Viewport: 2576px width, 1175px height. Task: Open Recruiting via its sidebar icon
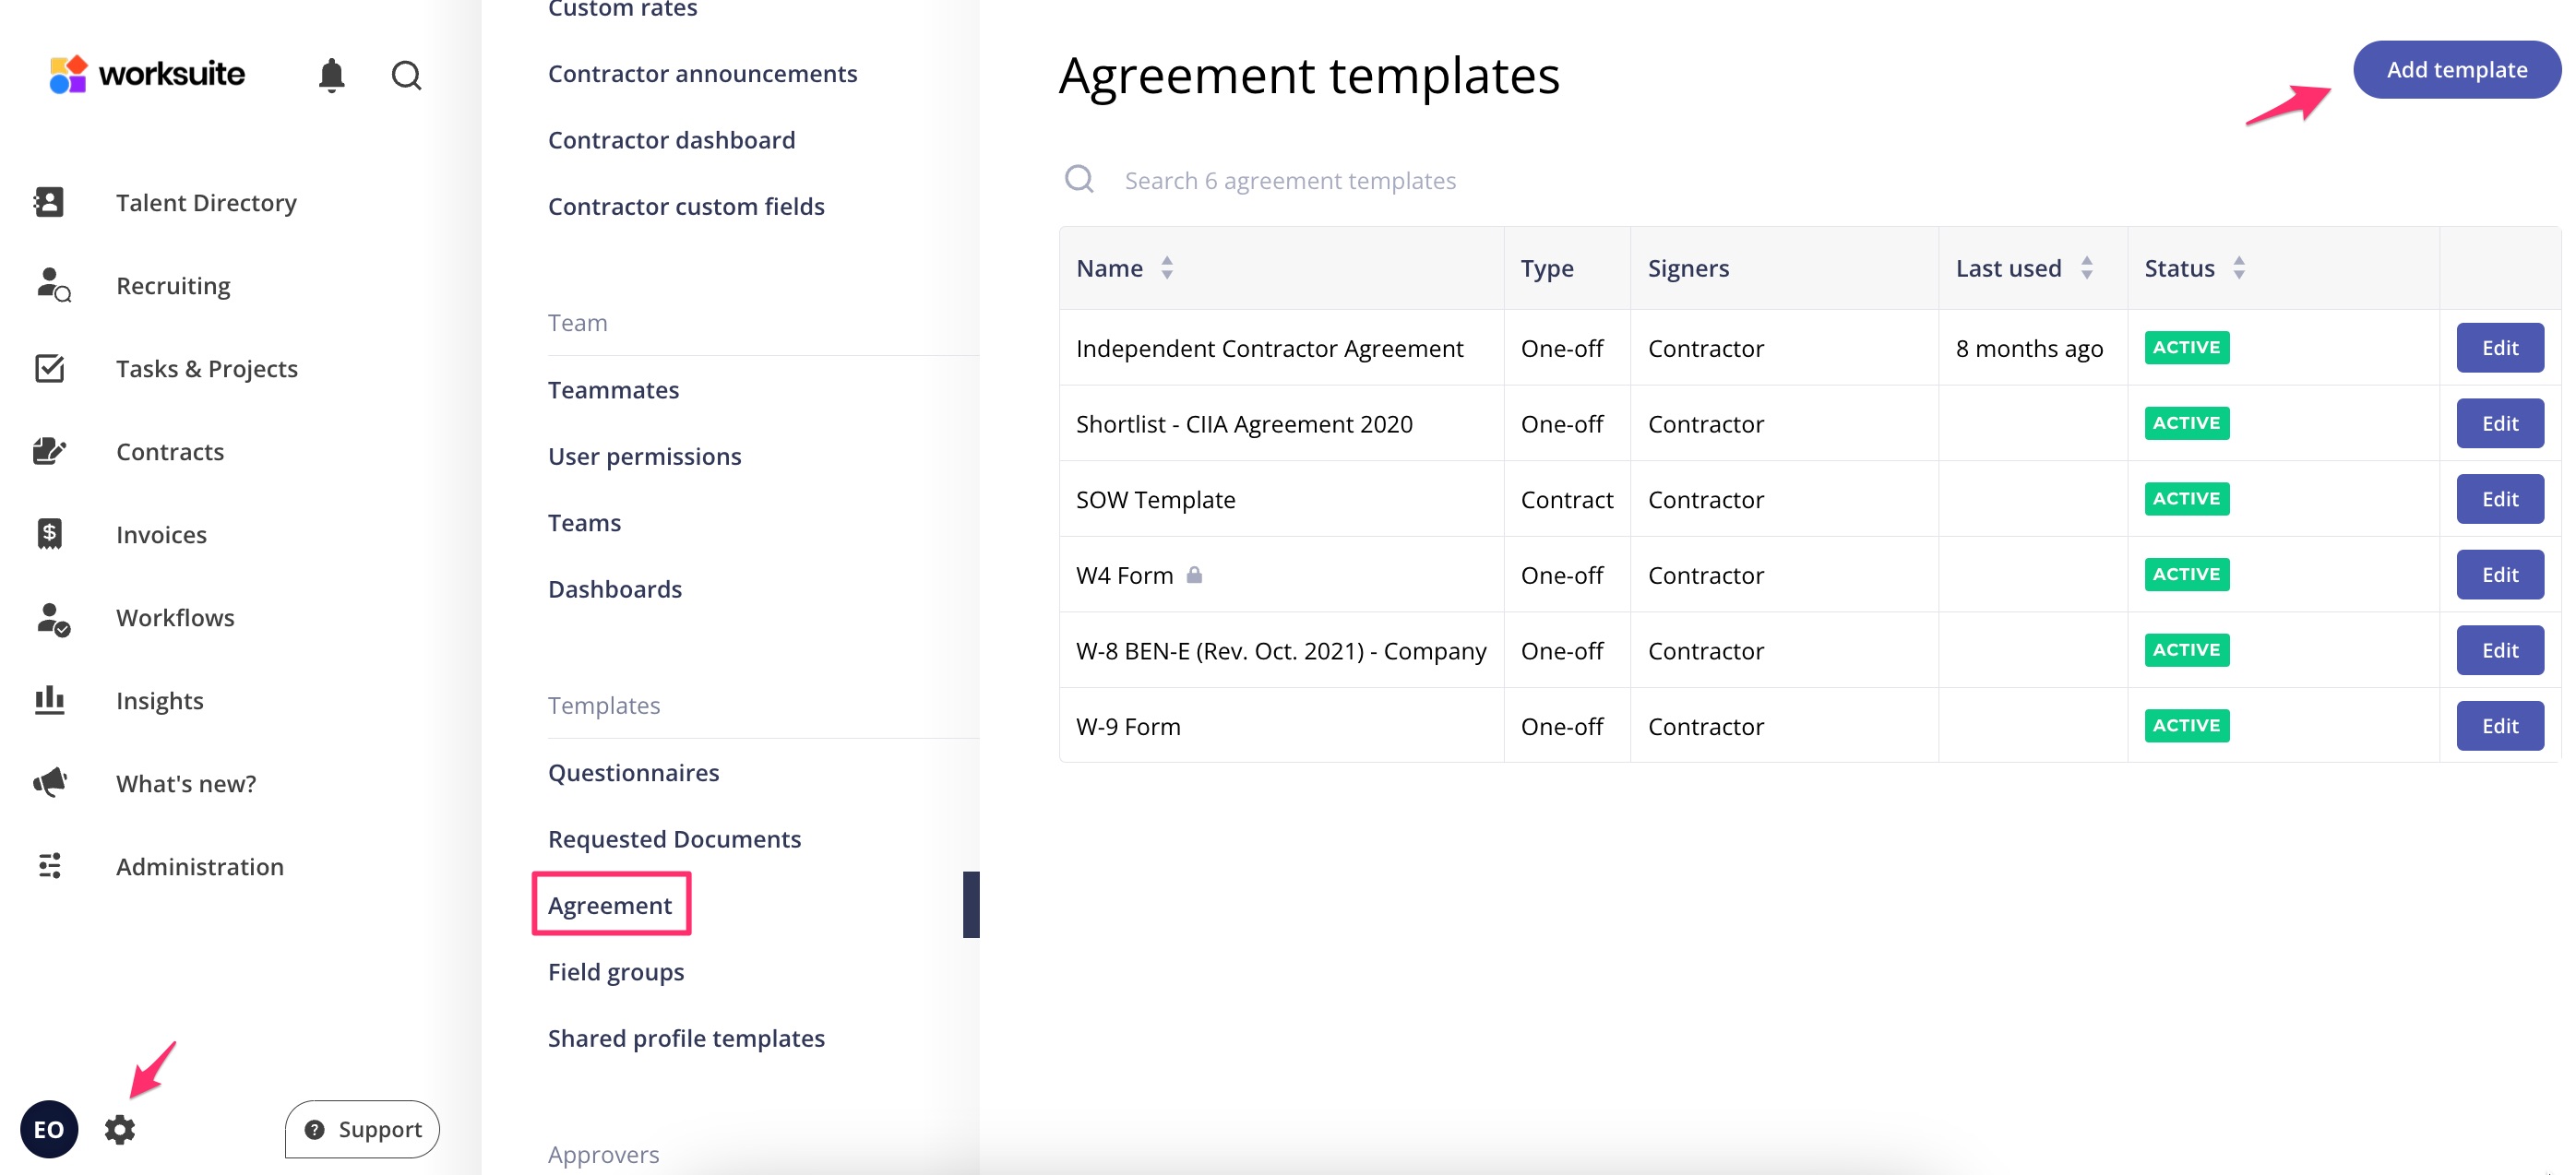(52, 285)
